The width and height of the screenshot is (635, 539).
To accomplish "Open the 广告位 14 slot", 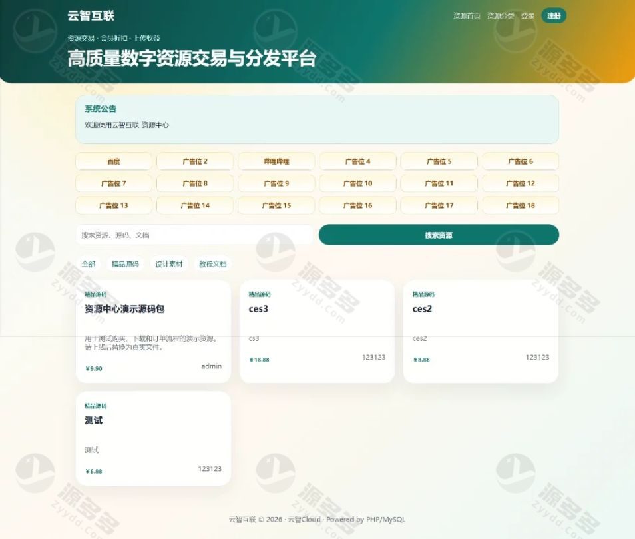I will 195,205.
